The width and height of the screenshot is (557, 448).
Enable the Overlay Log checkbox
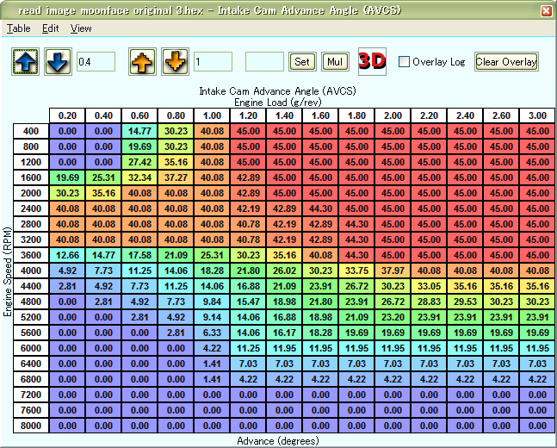pyautogui.click(x=405, y=62)
